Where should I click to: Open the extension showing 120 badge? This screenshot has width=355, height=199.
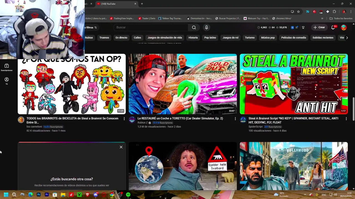[321, 12]
